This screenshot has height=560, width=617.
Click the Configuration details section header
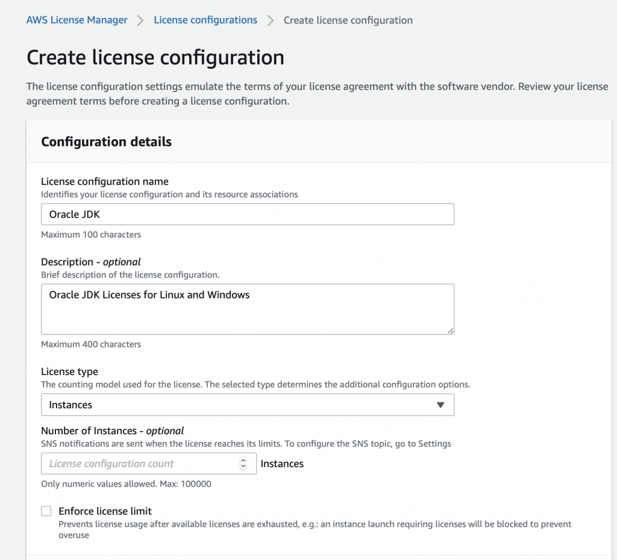106,142
